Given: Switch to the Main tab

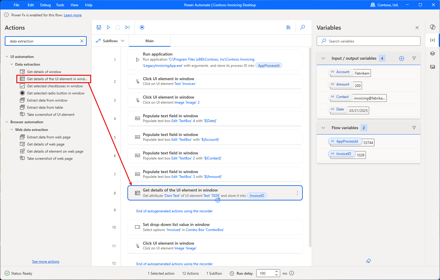Looking at the screenshot, I should (149, 41).
